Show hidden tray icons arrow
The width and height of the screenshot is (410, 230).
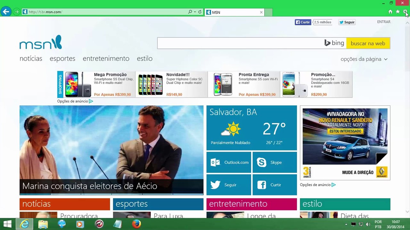[x=346, y=224]
